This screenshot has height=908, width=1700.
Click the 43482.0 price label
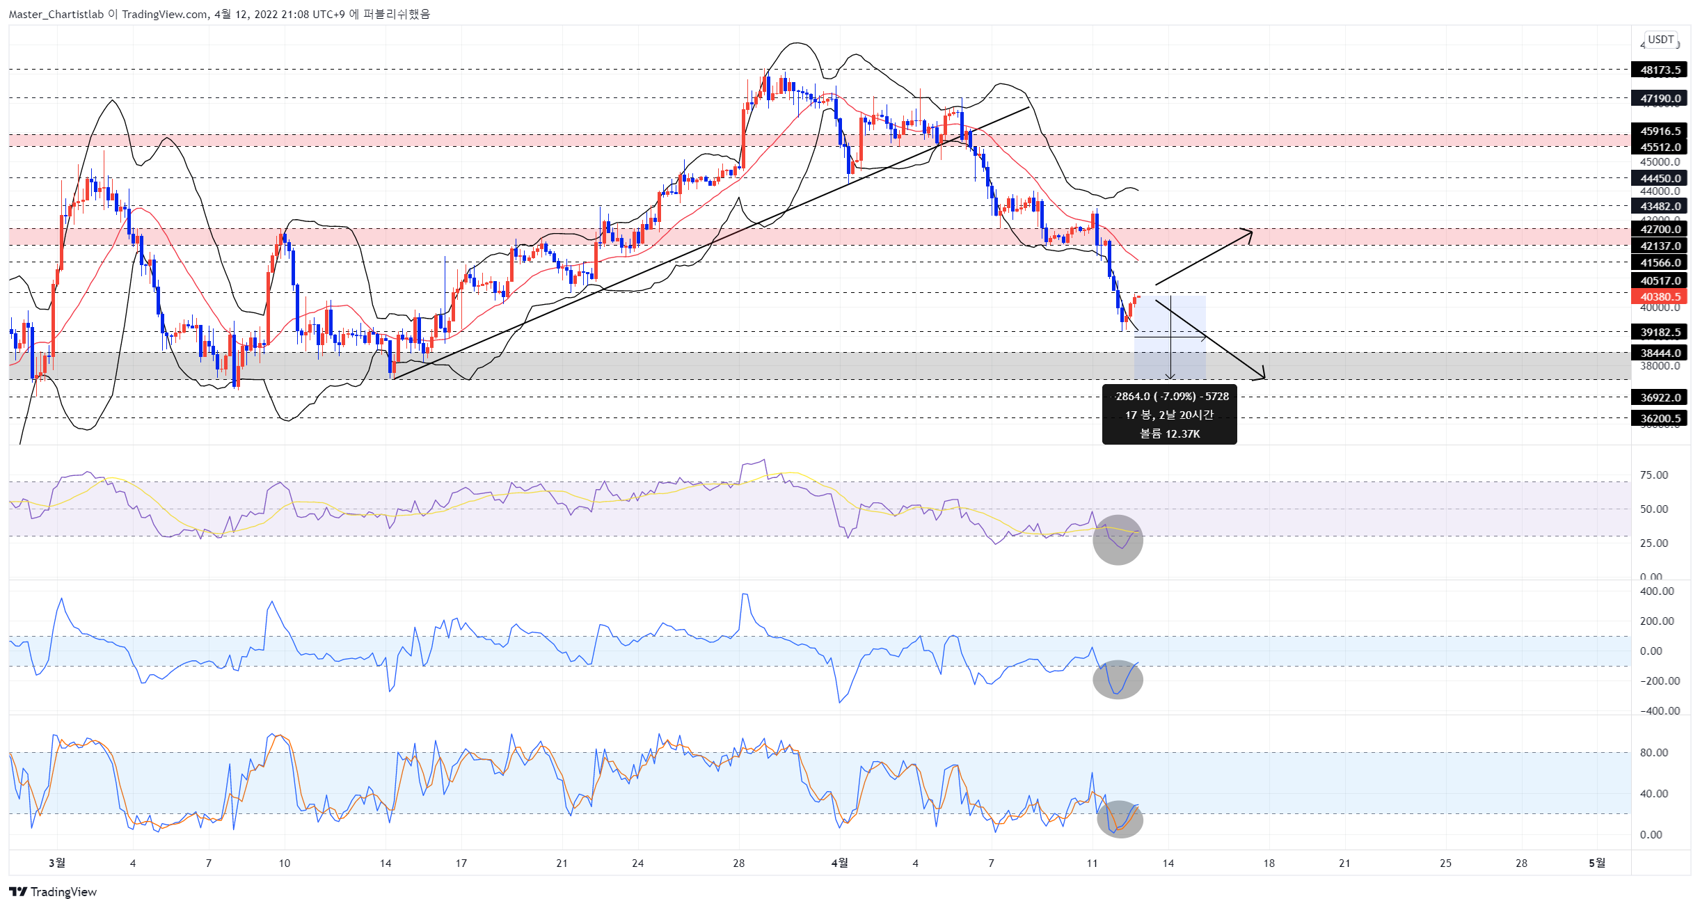tap(1660, 206)
